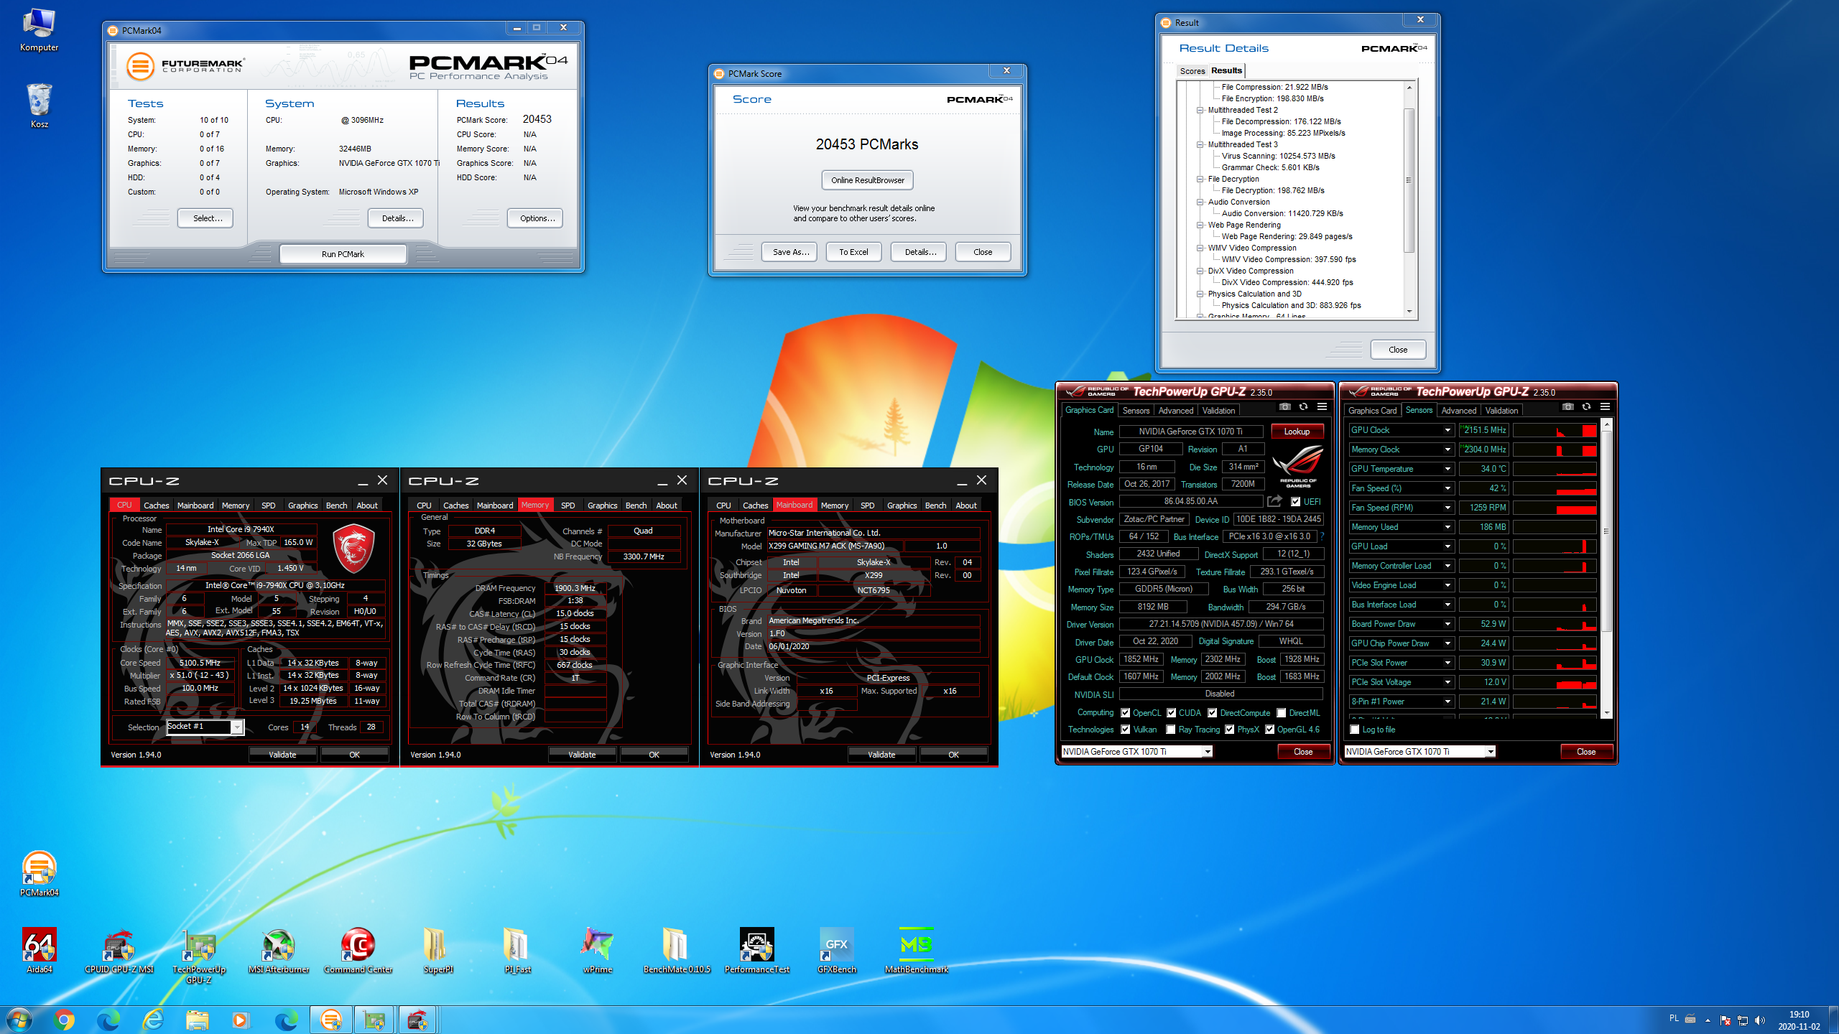This screenshot has width=1839, height=1034.
Task: Toggle the OpenCL checkbox in GPU-Z
Action: (1125, 713)
